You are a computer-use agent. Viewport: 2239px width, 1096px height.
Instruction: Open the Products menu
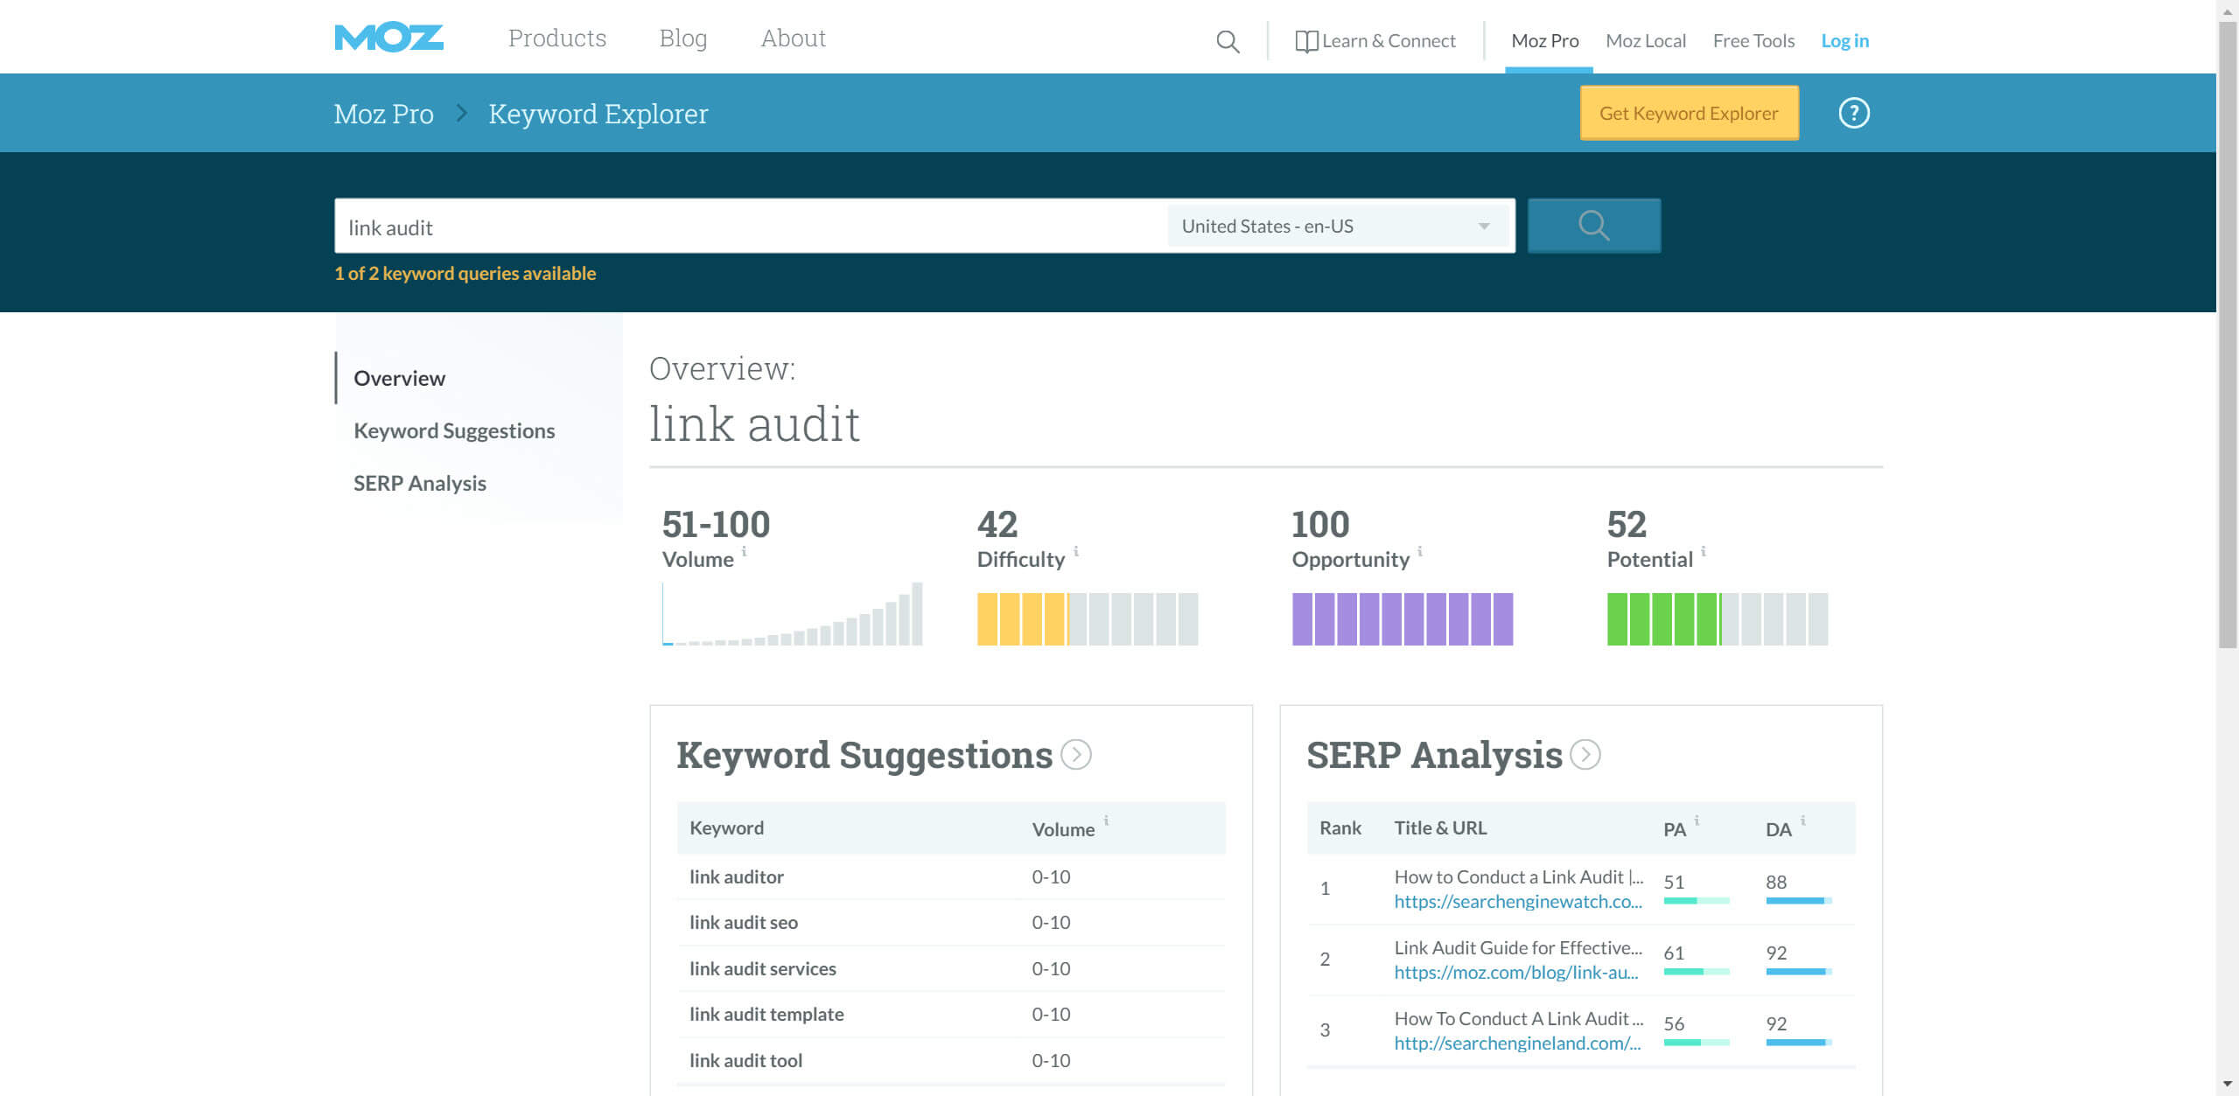click(x=556, y=38)
